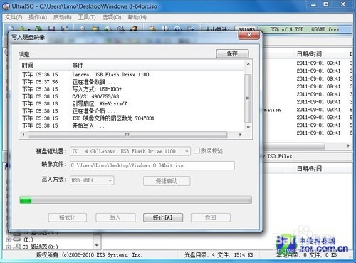The width and height of the screenshot is (356, 263).
Task: Click the message log scroll-right arrow
Action: [240, 135]
